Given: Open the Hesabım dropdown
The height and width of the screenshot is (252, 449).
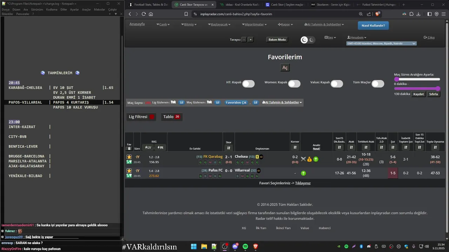Looking at the screenshot, I should pos(357,37).
